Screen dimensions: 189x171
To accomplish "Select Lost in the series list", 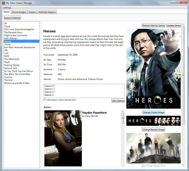I will click(x=21, y=53).
